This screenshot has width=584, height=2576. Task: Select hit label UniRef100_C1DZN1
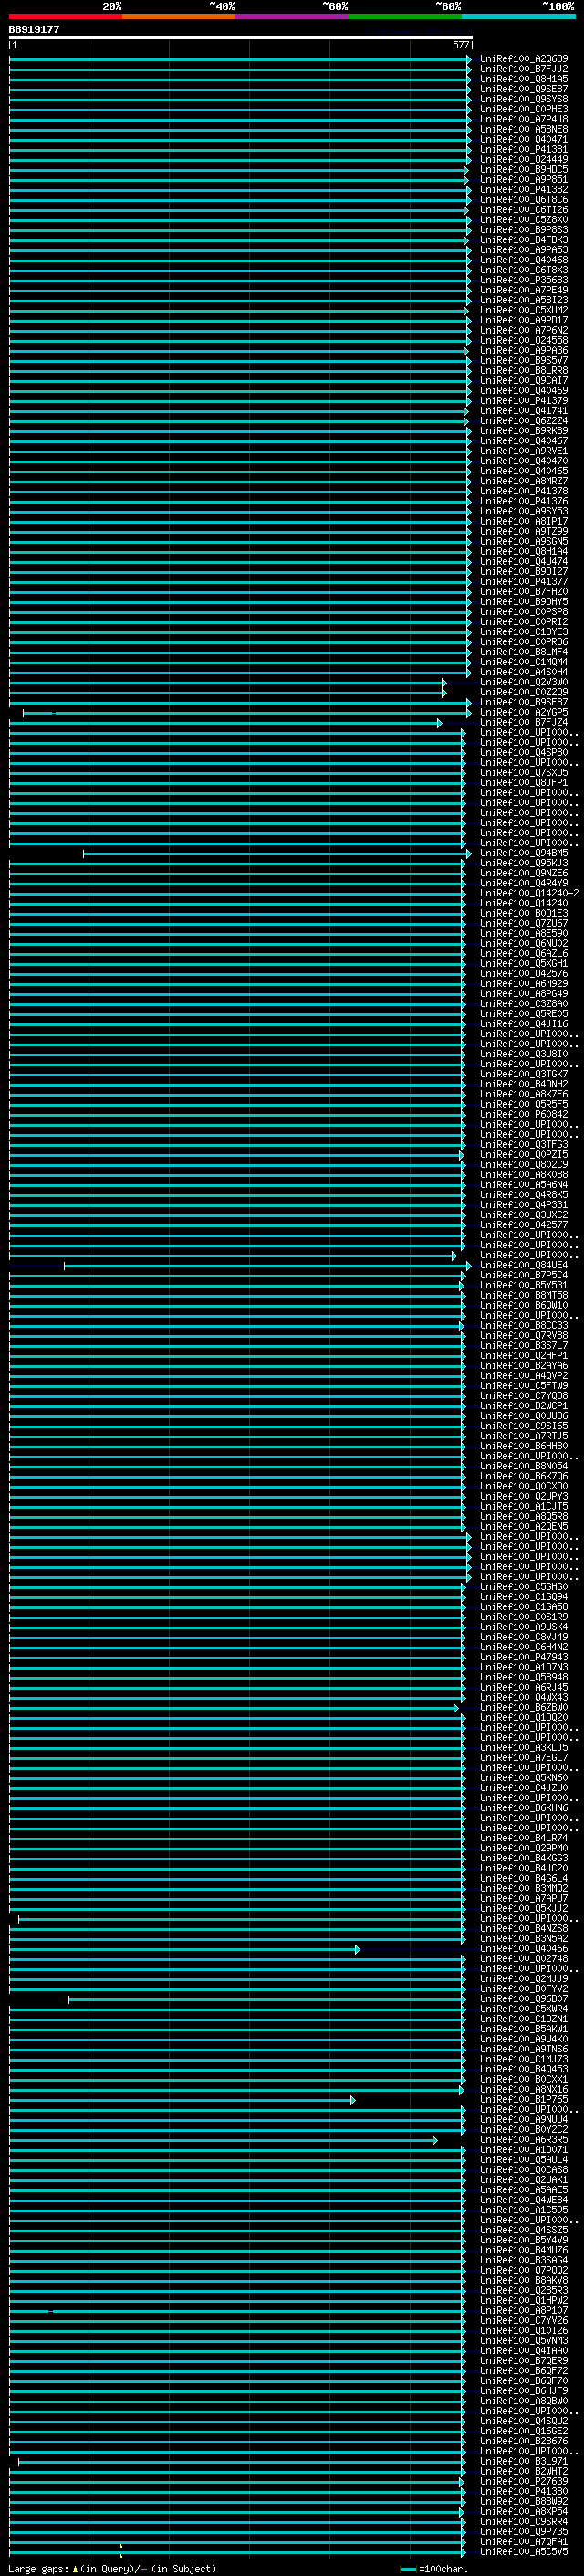pyautogui.click(x=524, y=2020)
